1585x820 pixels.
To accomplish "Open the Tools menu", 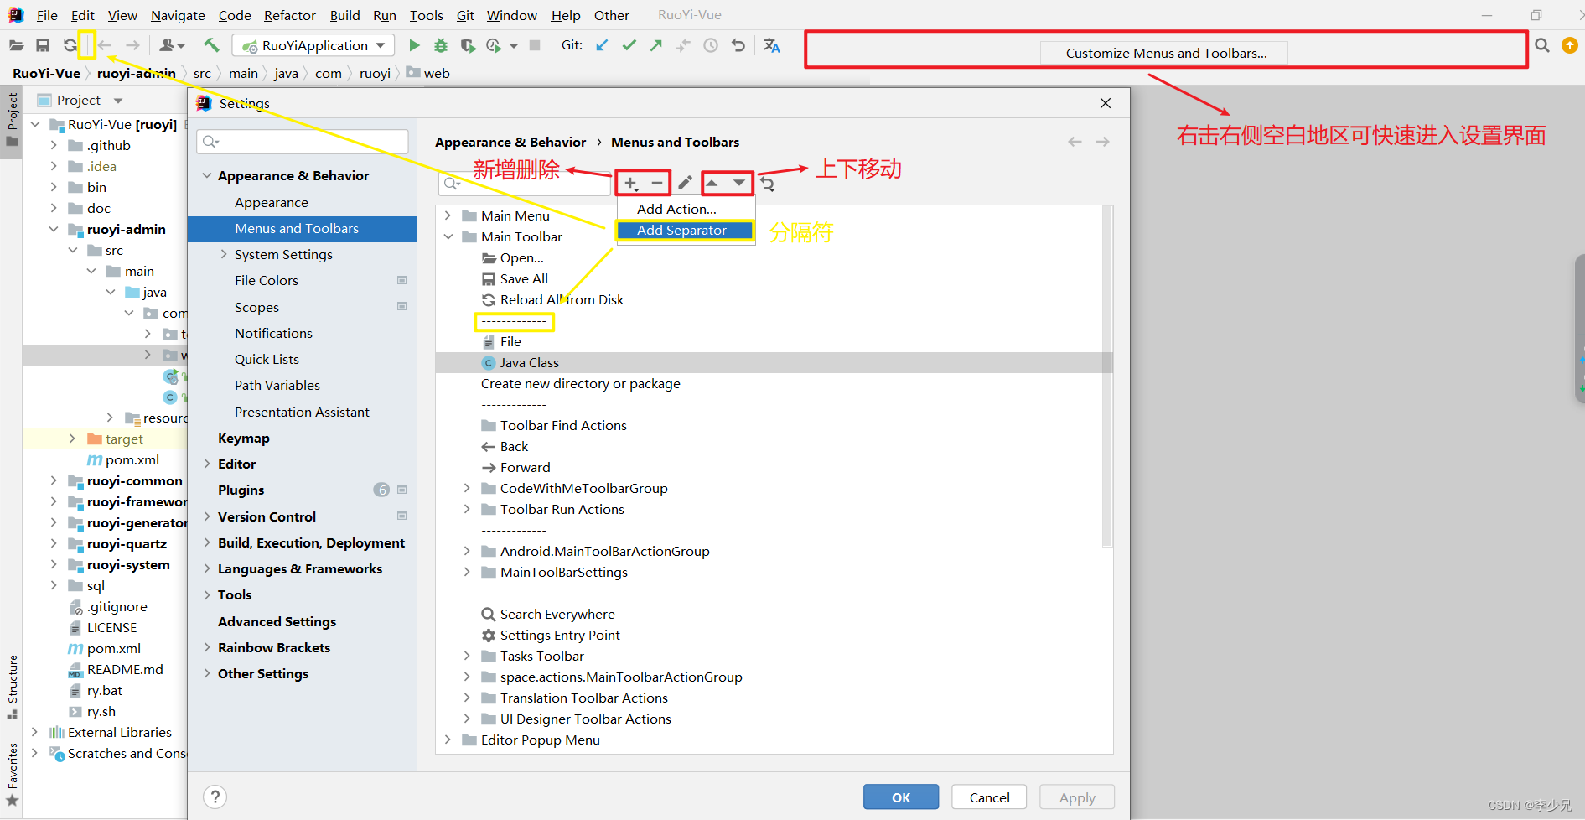I will (426, 15).
